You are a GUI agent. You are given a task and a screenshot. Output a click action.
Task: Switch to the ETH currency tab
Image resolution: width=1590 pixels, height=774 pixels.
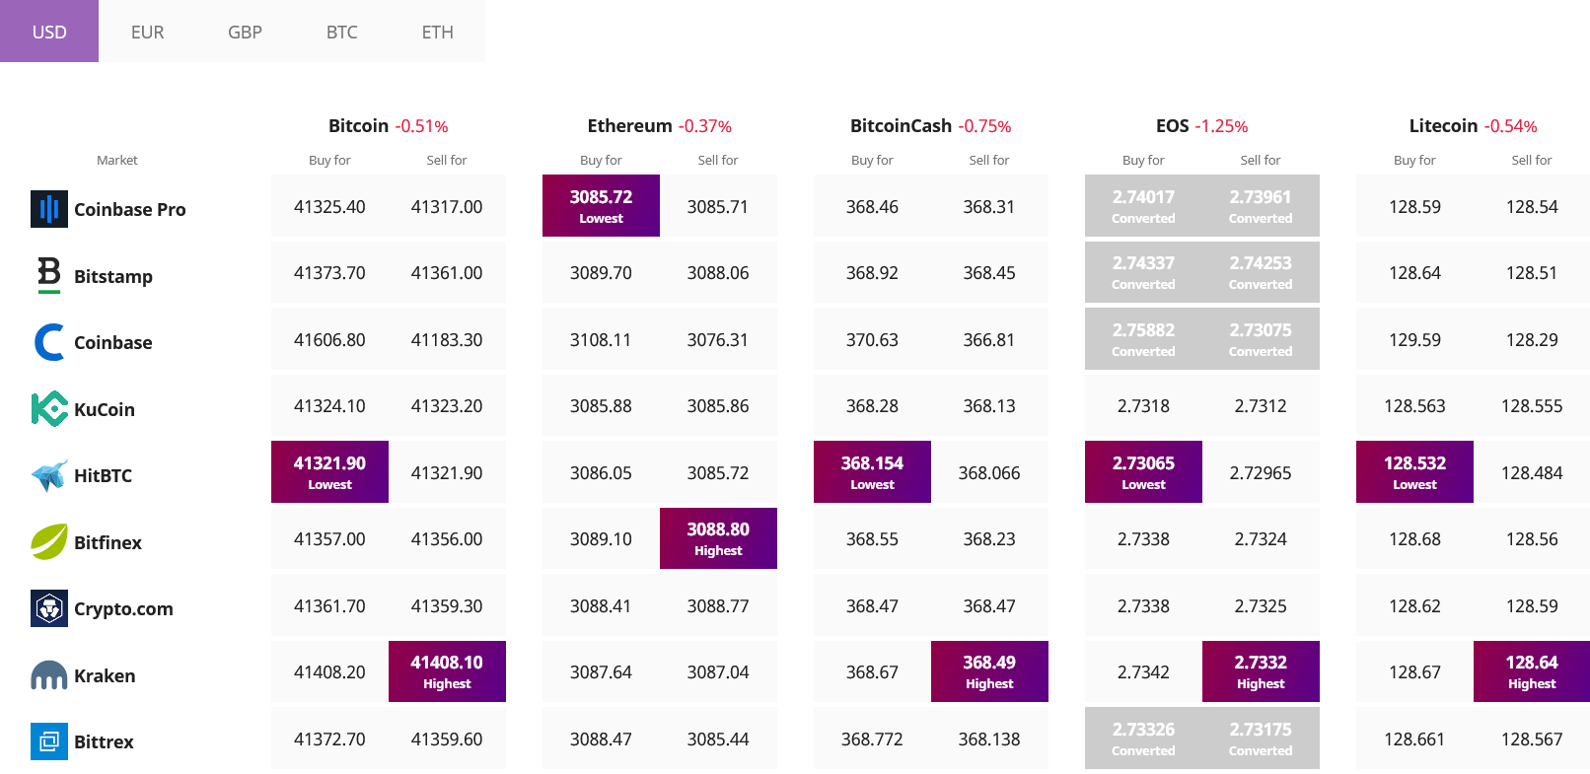pos(437,32)
